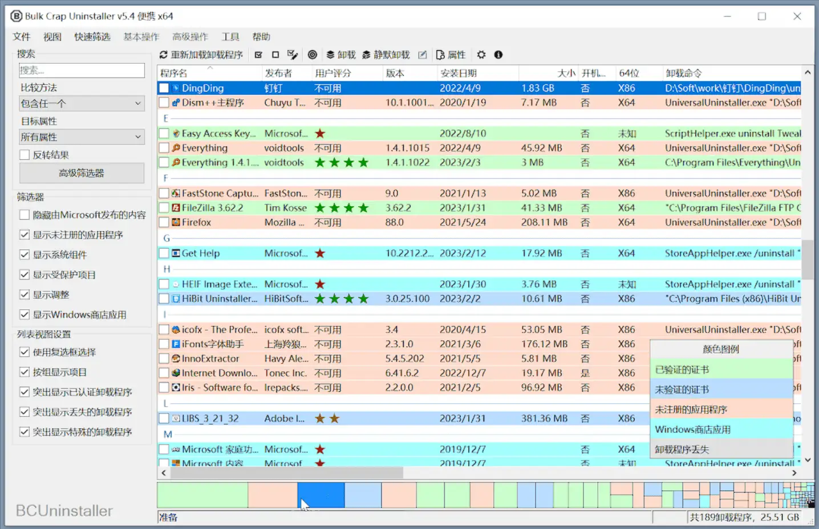819x529 pixels.
Task: Toggle 显示系统组件 checkbox
Action: 25,255
